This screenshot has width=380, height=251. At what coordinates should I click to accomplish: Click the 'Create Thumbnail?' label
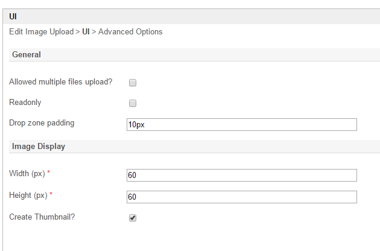[x=41, y=216]
